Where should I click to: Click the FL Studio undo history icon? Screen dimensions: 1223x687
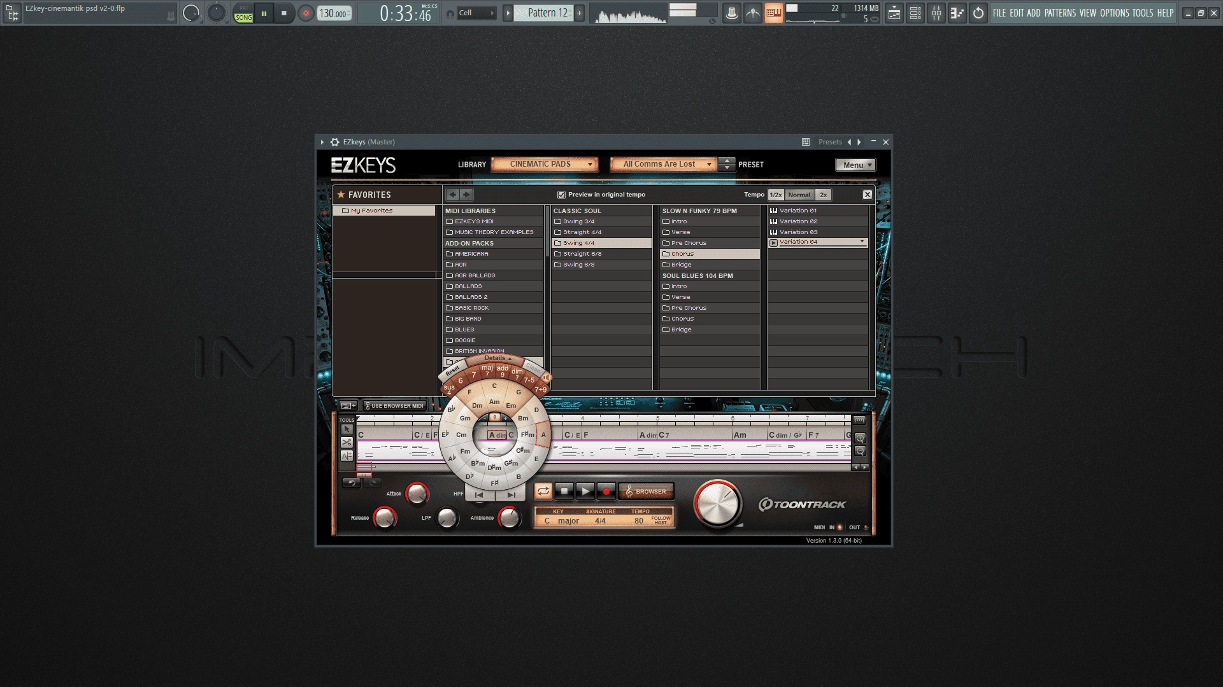pyautogui.click(x=978, y=13)
